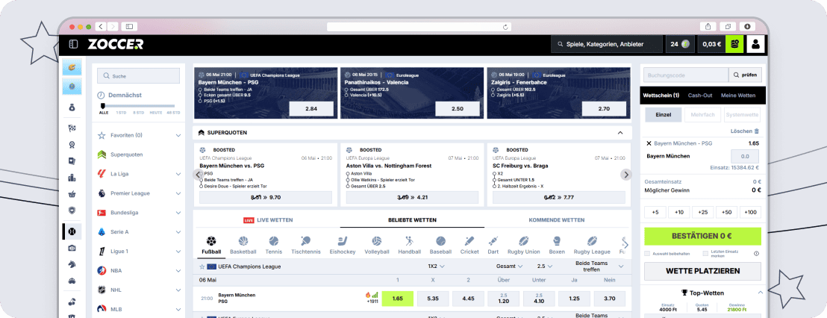Click the BESTÄTIGEN 0 € button
Image resolution: width=827 pixels, height=318 pixels.
point(702,236)
